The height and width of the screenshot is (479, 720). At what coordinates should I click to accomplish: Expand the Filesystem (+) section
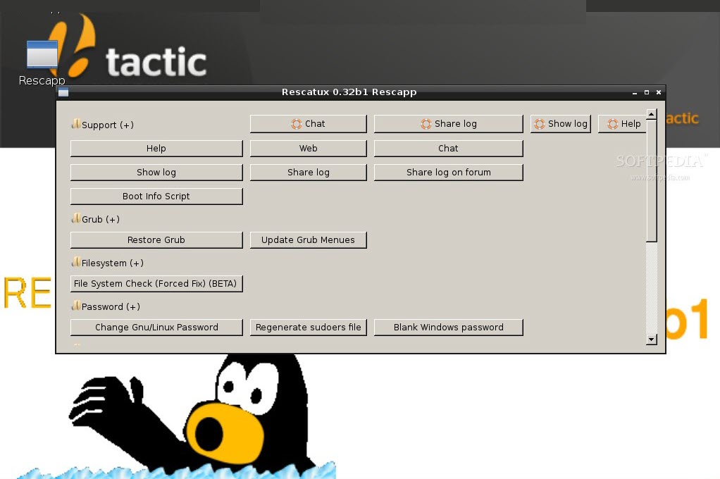pyautogui.click(x=108, y=263)
